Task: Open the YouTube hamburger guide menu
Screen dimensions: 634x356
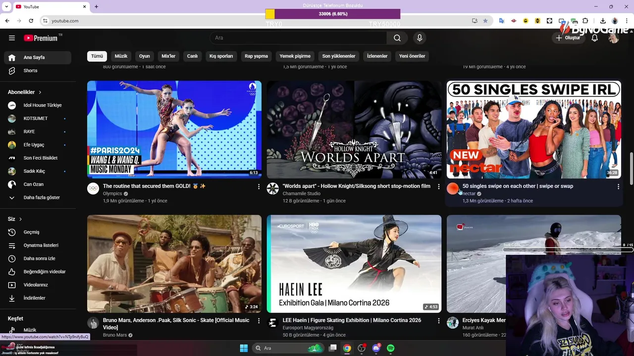Action: coord(12,38)
